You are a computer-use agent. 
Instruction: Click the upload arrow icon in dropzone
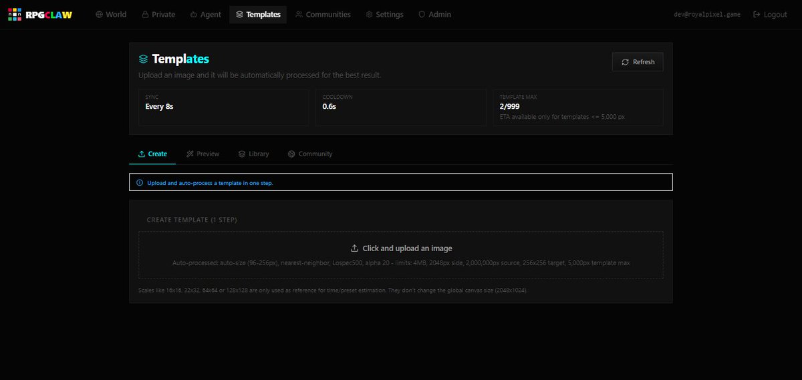[354, 248]
